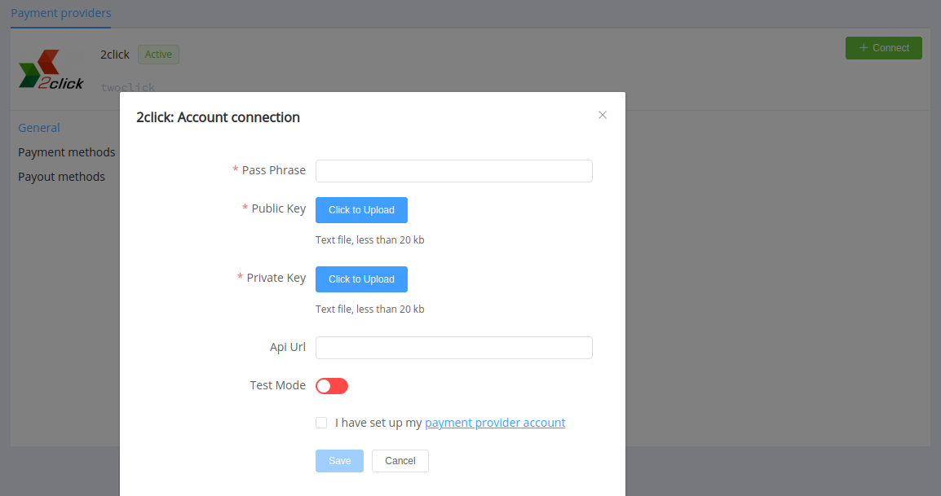Click the Save button
Screen dimensions: 941x496
point(340,461)
